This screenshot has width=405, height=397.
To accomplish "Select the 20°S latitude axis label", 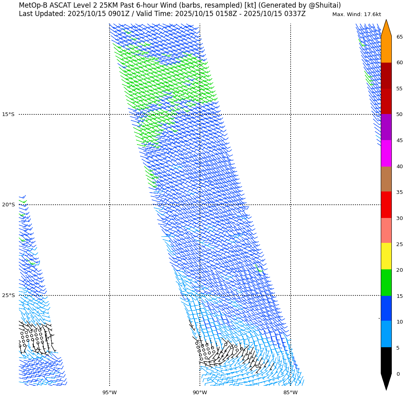I will click(8, 205).
